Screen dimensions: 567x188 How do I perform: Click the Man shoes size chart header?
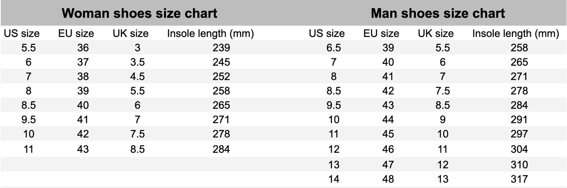point(438,13)
